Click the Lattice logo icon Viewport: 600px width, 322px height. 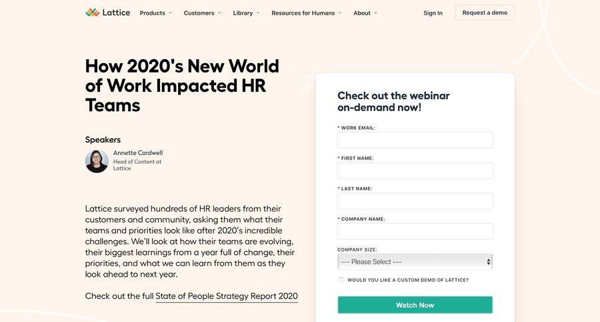tap(93, 13)
